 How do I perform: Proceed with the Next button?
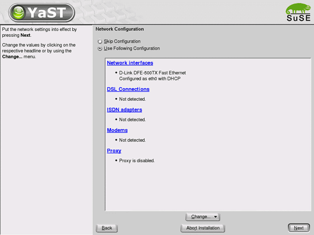click(299, 228)
